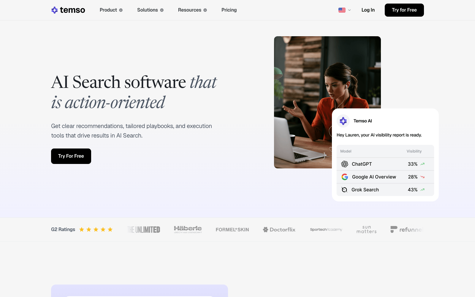Click the ChatGPT upward trend arrow

(422, 164)
